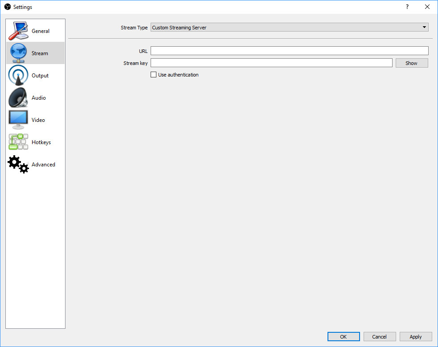Go to the Audio settings tab

tap(36, 97)
